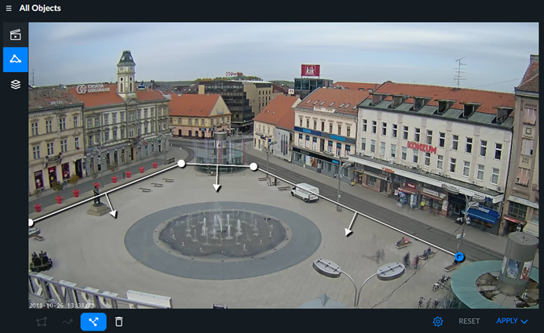Toggle direction arrow near the statue

(114, 214)
